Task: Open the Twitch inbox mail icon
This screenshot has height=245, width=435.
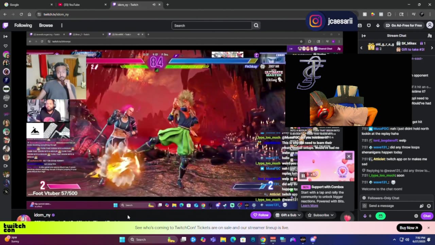Action: [360, 26]
